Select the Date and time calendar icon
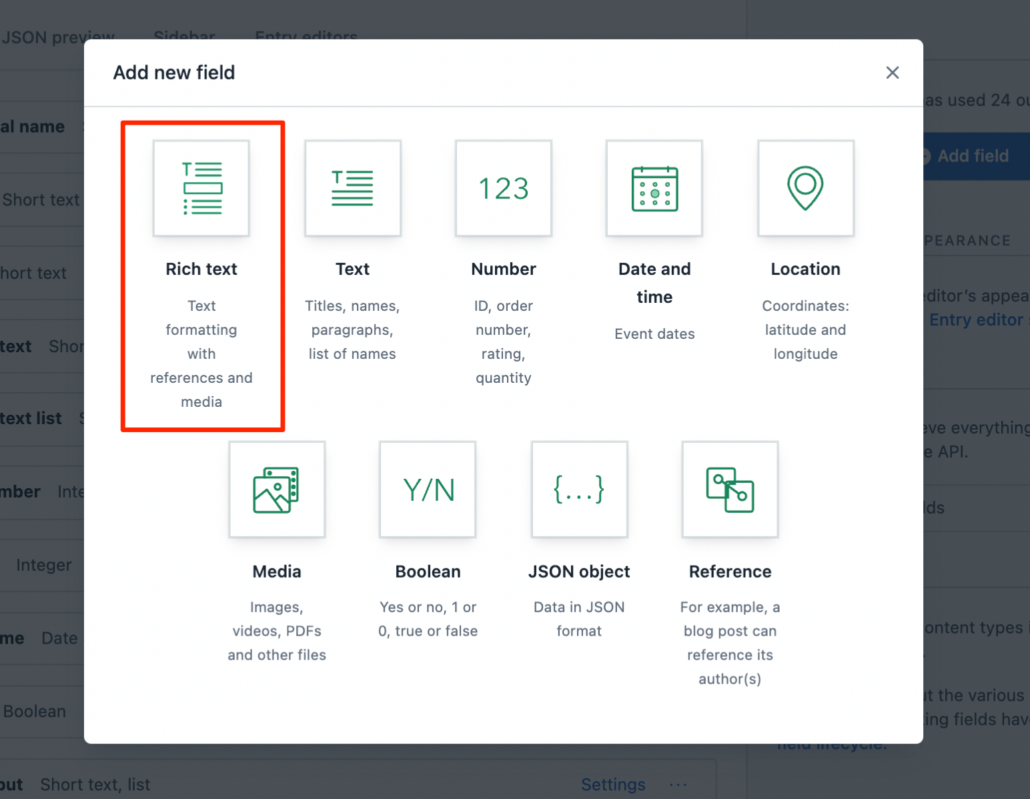Image resolution: width=1030 pixels, height=799 pixels. [654, 189]
